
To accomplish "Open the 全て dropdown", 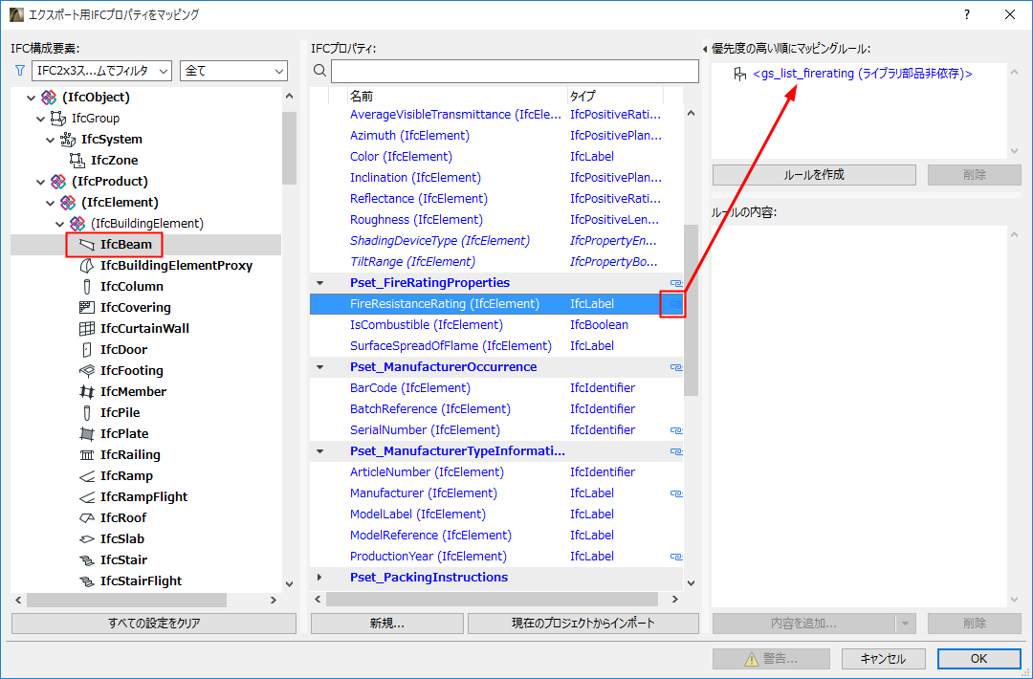I will coord(234,71).
